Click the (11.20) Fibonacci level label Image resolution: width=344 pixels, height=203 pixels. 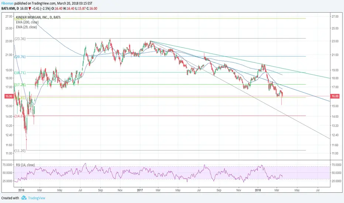click(x=20, y=151)
